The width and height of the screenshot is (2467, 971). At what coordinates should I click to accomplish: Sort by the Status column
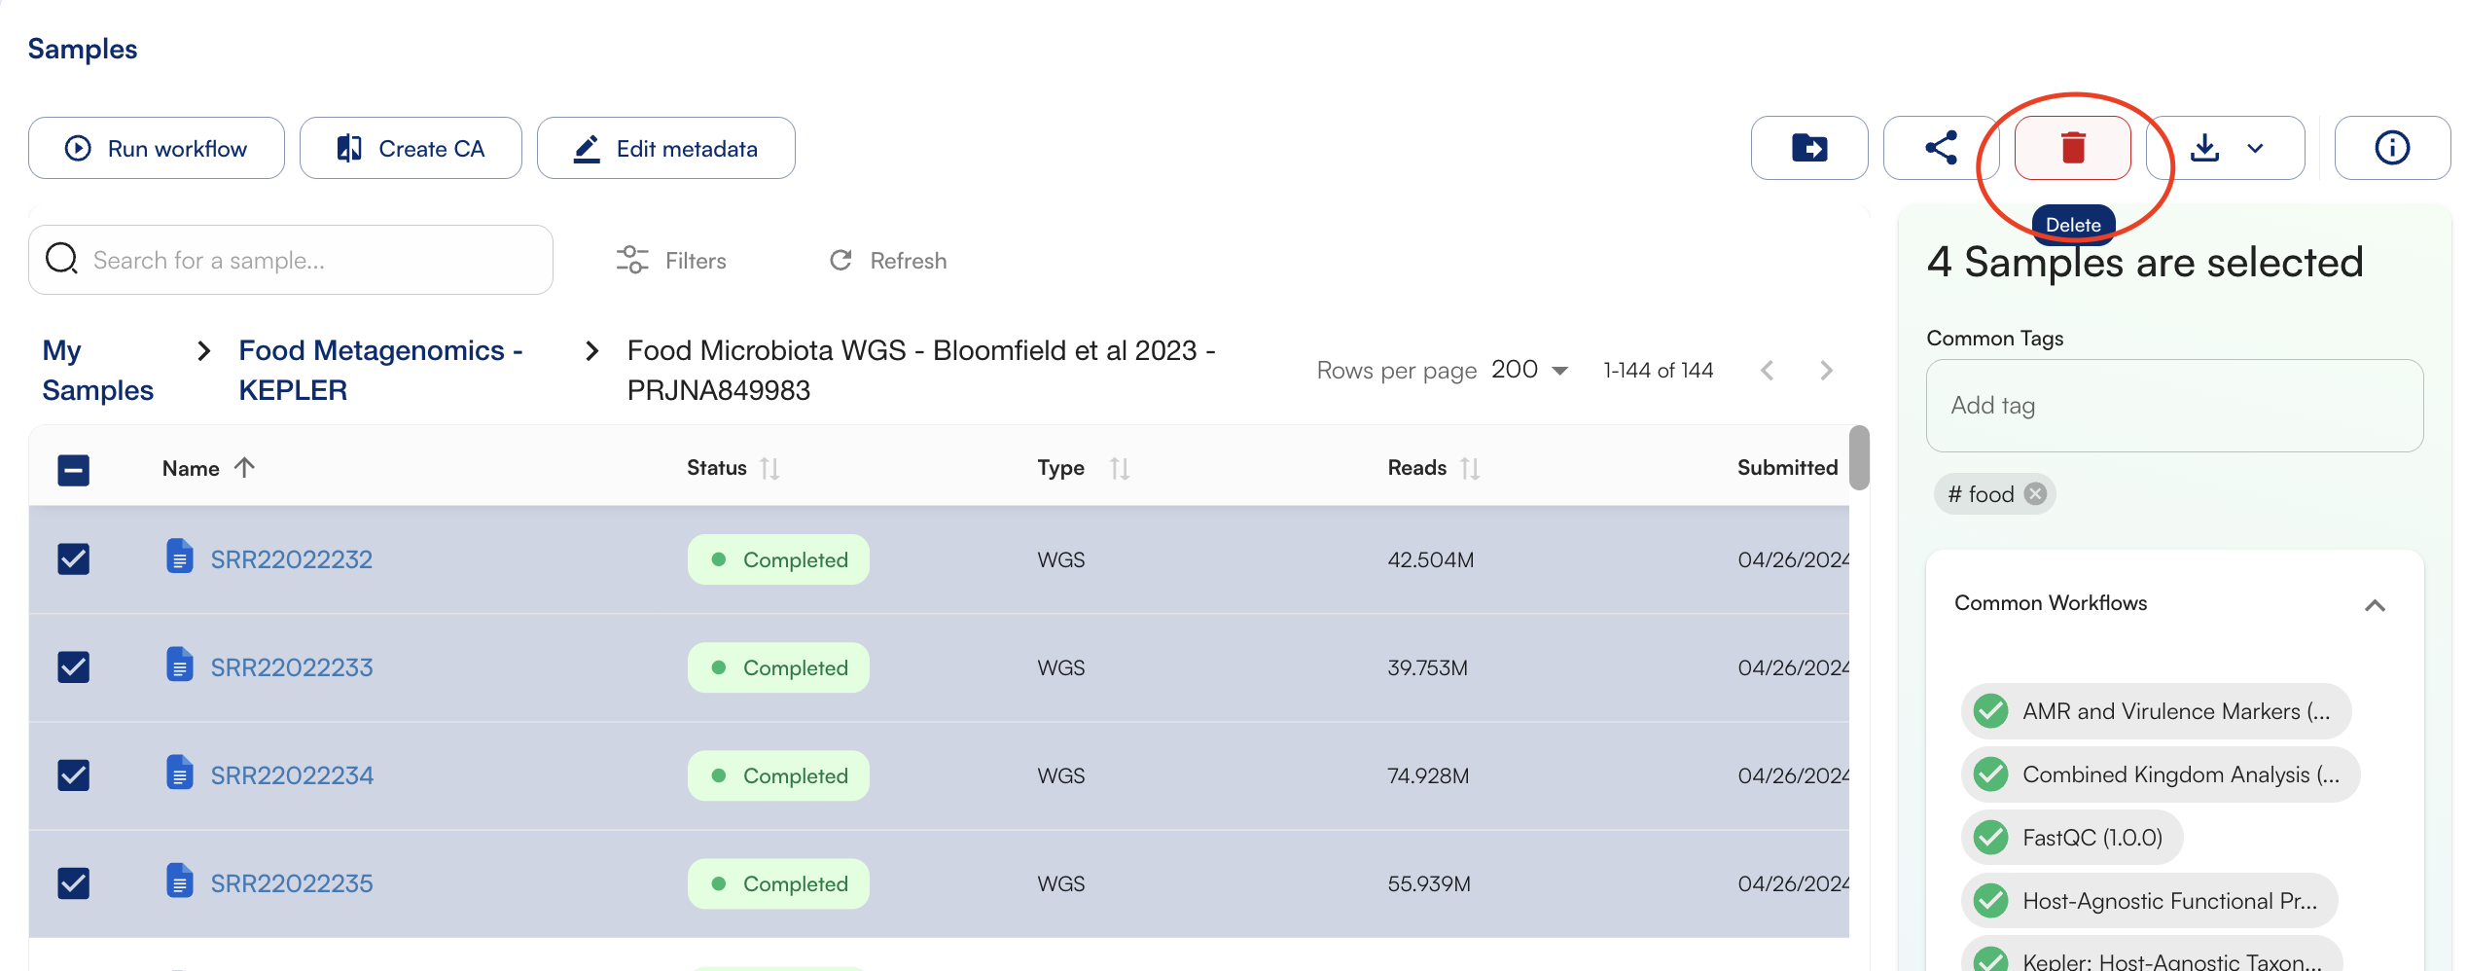769,469
